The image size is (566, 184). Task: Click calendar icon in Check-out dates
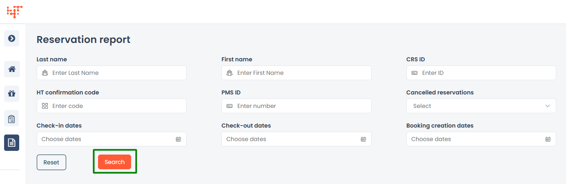tap(363, 139)
